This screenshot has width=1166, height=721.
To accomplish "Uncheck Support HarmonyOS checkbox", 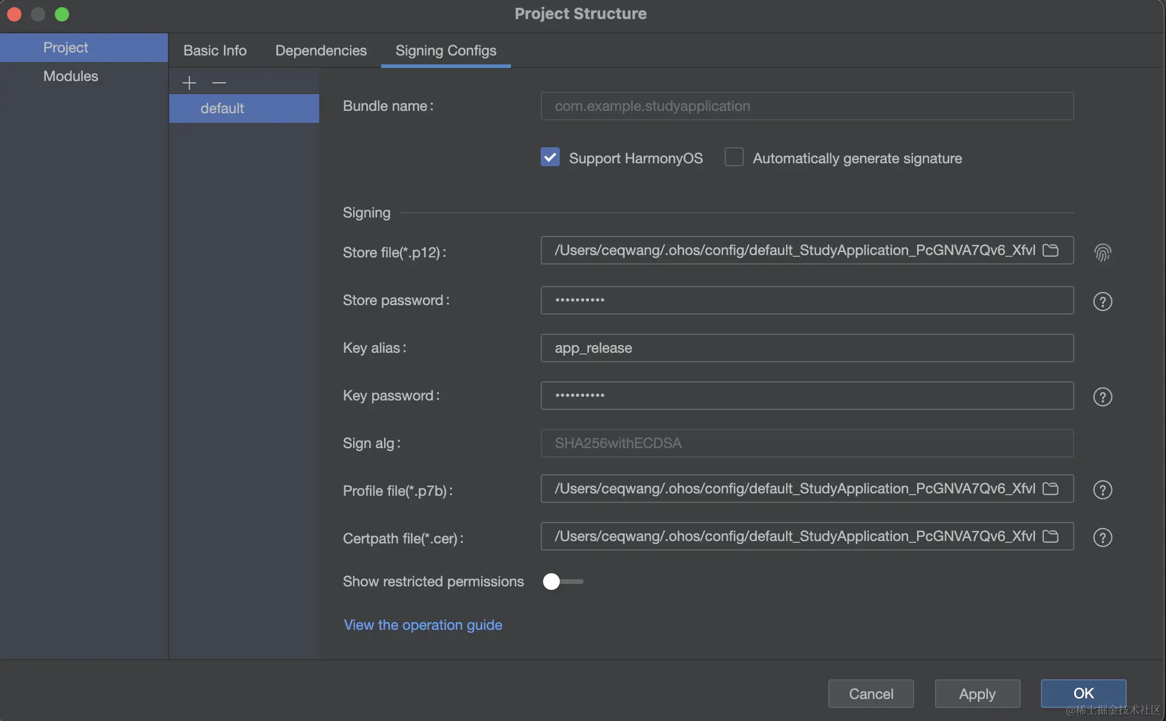I will (550, 157).
